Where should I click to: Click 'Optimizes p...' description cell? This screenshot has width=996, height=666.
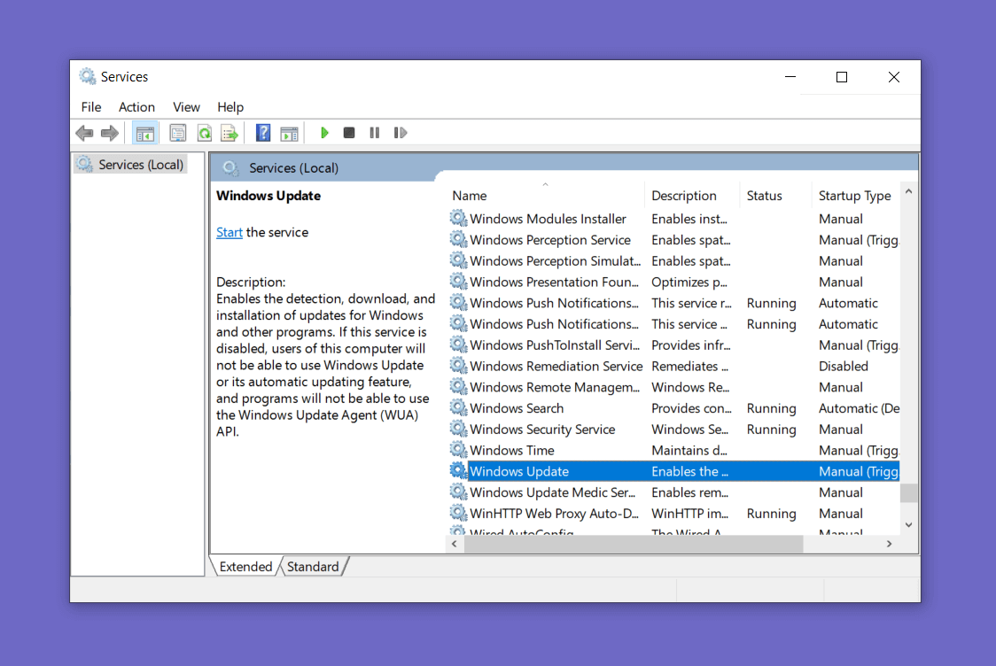(689, 282)
